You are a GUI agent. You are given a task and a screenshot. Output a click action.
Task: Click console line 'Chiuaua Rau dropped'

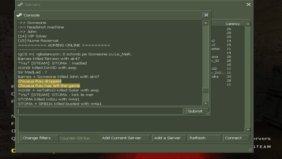(x=39, y=81)
